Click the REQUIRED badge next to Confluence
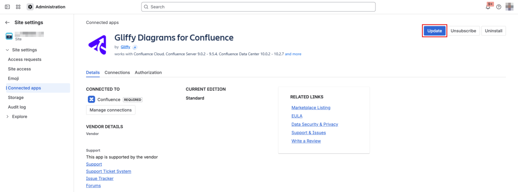The width and height of the screenshot is (518, 192). 133,99
